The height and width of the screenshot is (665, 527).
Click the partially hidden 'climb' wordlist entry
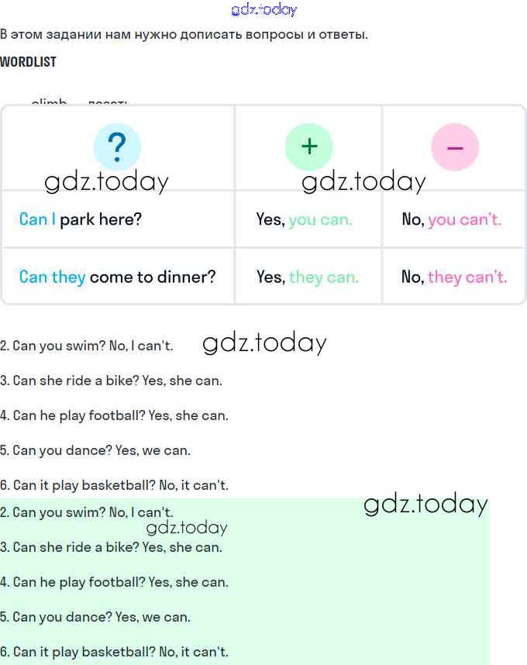click(49, 102)
